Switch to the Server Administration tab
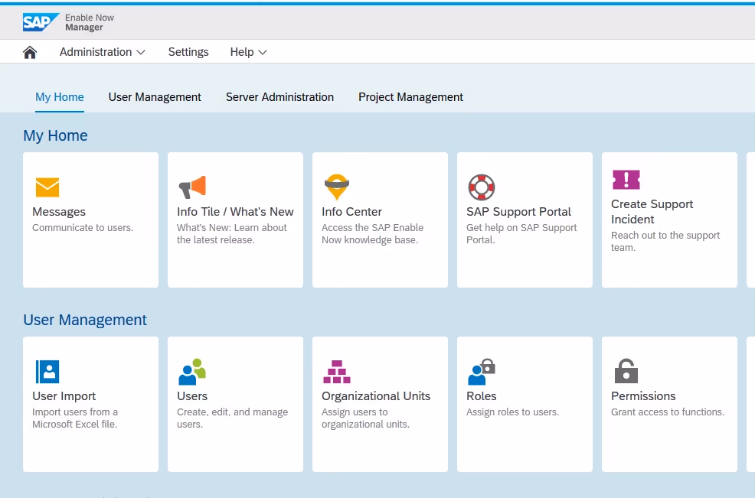The width and height of the screenshot is (755, 498). click(x=279, y=97)
